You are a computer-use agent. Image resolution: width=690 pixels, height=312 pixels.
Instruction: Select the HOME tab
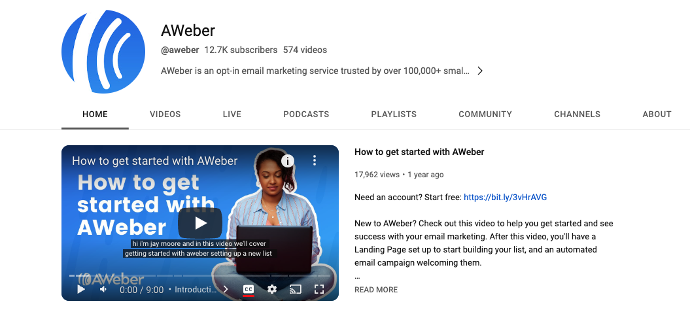point(95,114)
